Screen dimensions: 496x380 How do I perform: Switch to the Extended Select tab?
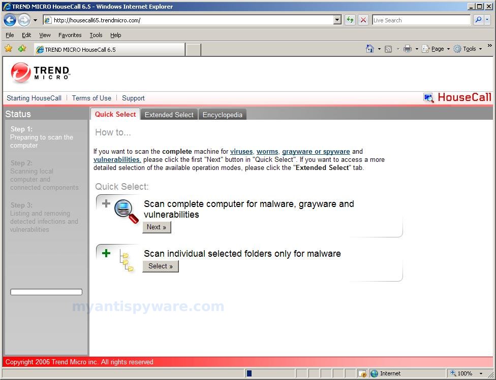pos(169,115)
